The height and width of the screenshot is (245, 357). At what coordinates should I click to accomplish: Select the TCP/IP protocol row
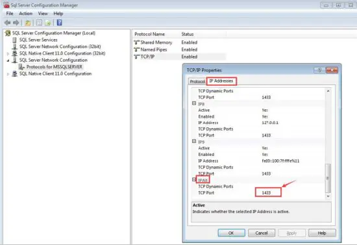pos(180,57)
